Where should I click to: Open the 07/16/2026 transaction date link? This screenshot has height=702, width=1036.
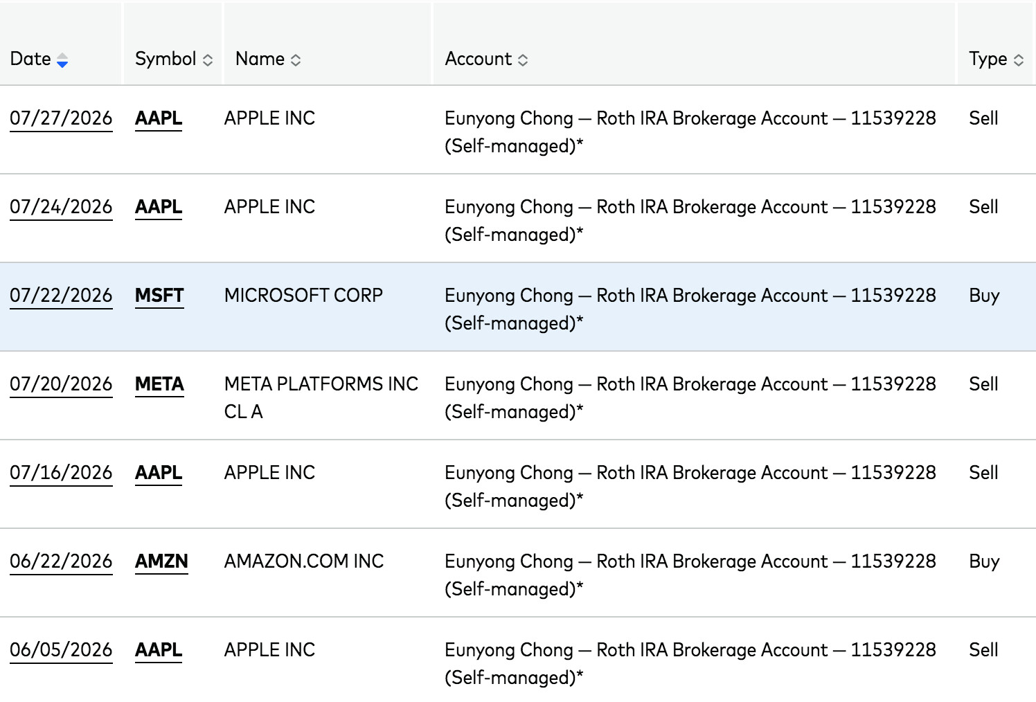click(x=61, y=473)
